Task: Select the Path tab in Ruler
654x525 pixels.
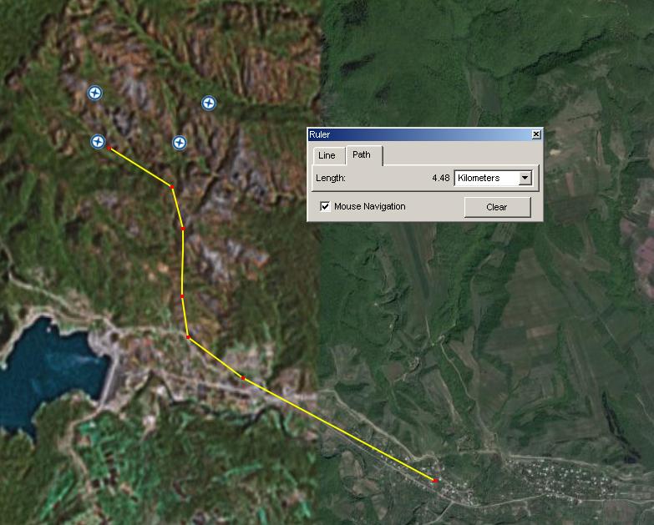Action: tap(362, 154)
